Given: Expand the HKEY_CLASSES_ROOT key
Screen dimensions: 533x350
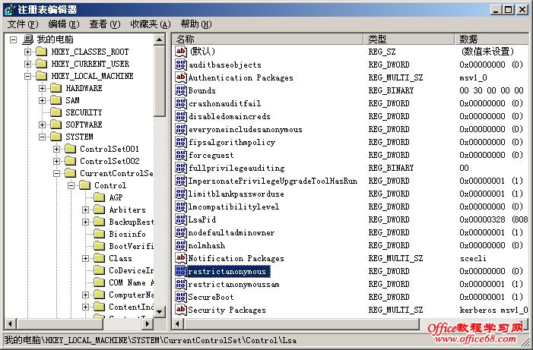Looking at the screenshot, I should tap(27, 52).
